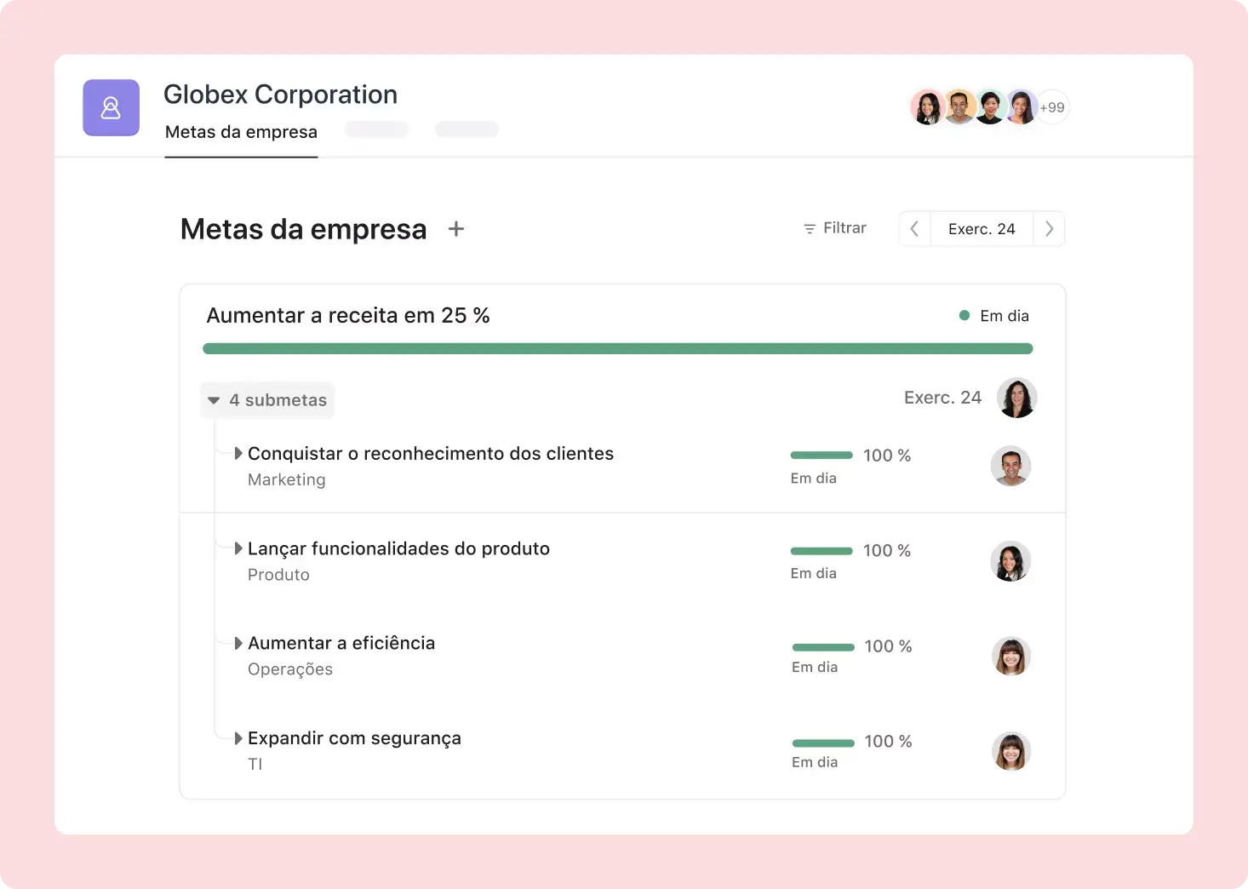Open Lançar funcionalidades do produto goal

[x=398, y=549]
